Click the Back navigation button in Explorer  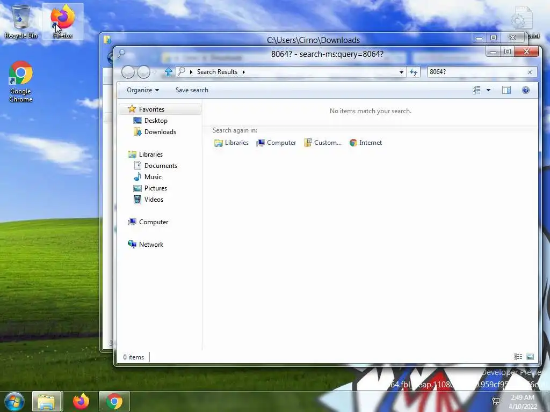(x=128, y=72)
